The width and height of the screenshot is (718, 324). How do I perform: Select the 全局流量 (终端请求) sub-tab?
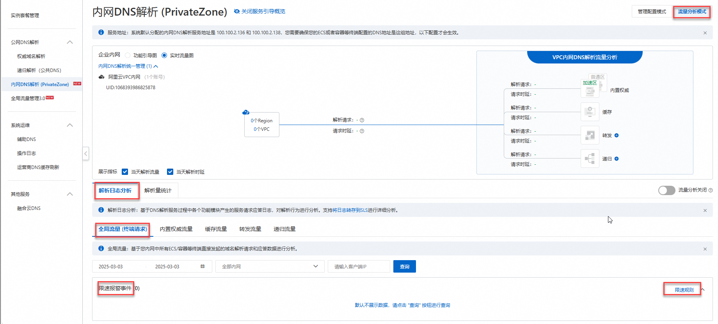(x=123, y=229)
